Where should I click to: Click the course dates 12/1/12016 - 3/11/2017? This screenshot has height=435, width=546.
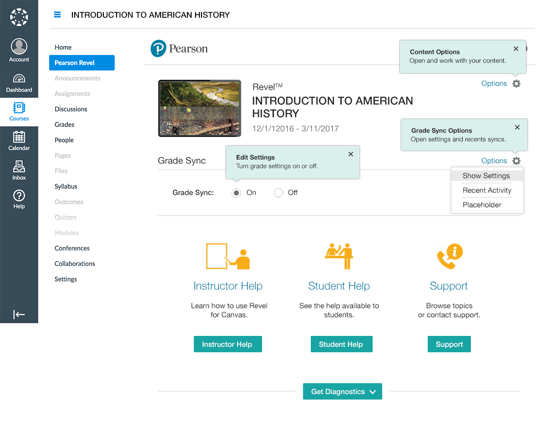point(296,129)
